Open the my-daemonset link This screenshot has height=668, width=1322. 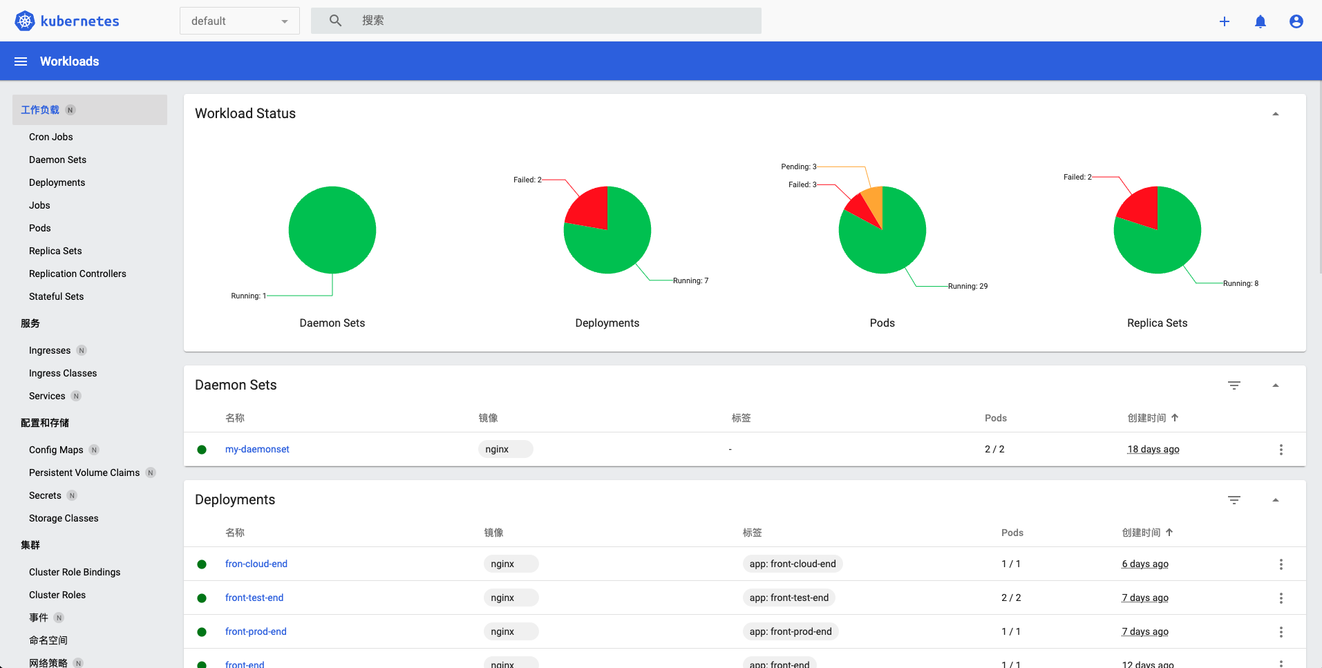click(x=257, y=449)
